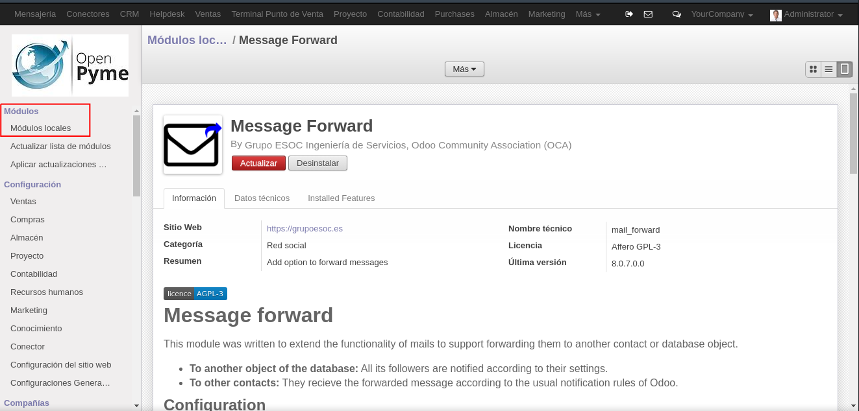Screen dimensions: 859x411
Task: Click the Red social category value
Action: point(286,246)
